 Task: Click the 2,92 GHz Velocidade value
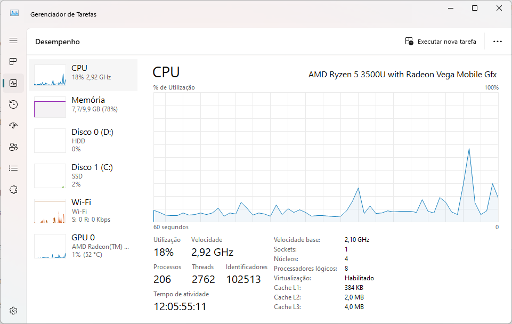pyautogui.click(x=212, y=252)
